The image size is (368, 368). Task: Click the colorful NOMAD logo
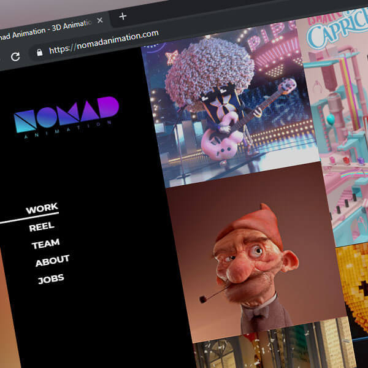point(66,113)
